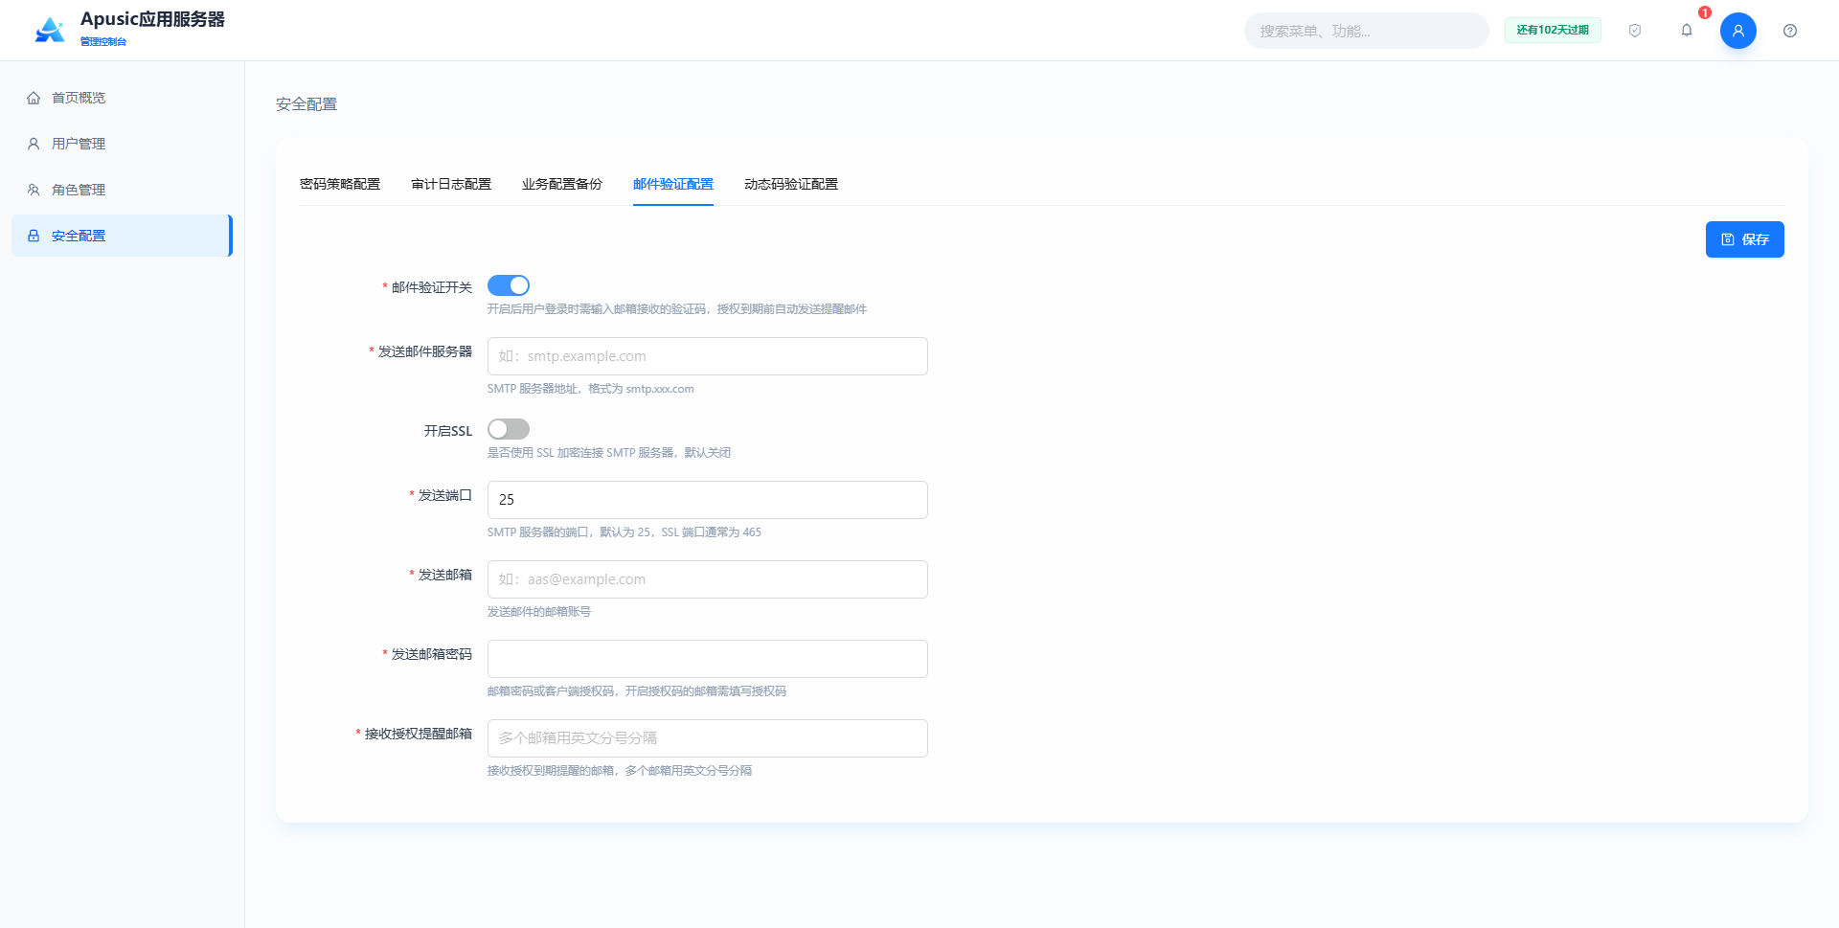Image resolution: width=1839 pixels, height=928 pixels.
Task: Disable the 邮件验证开关 switch
Action: pyautogui.click(x=509, y=285)
